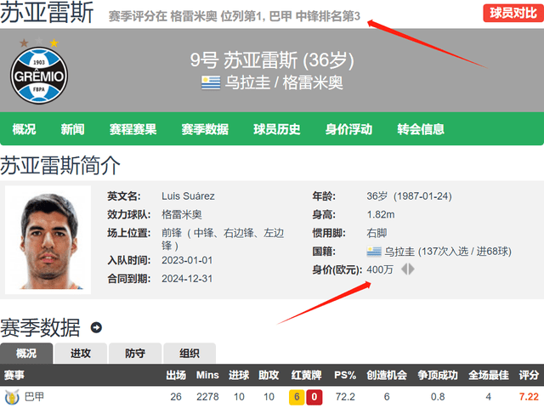Screen dimensions: 544x408
Task: Switch to the 进攻 stats tab
Action: pos(81,354)
